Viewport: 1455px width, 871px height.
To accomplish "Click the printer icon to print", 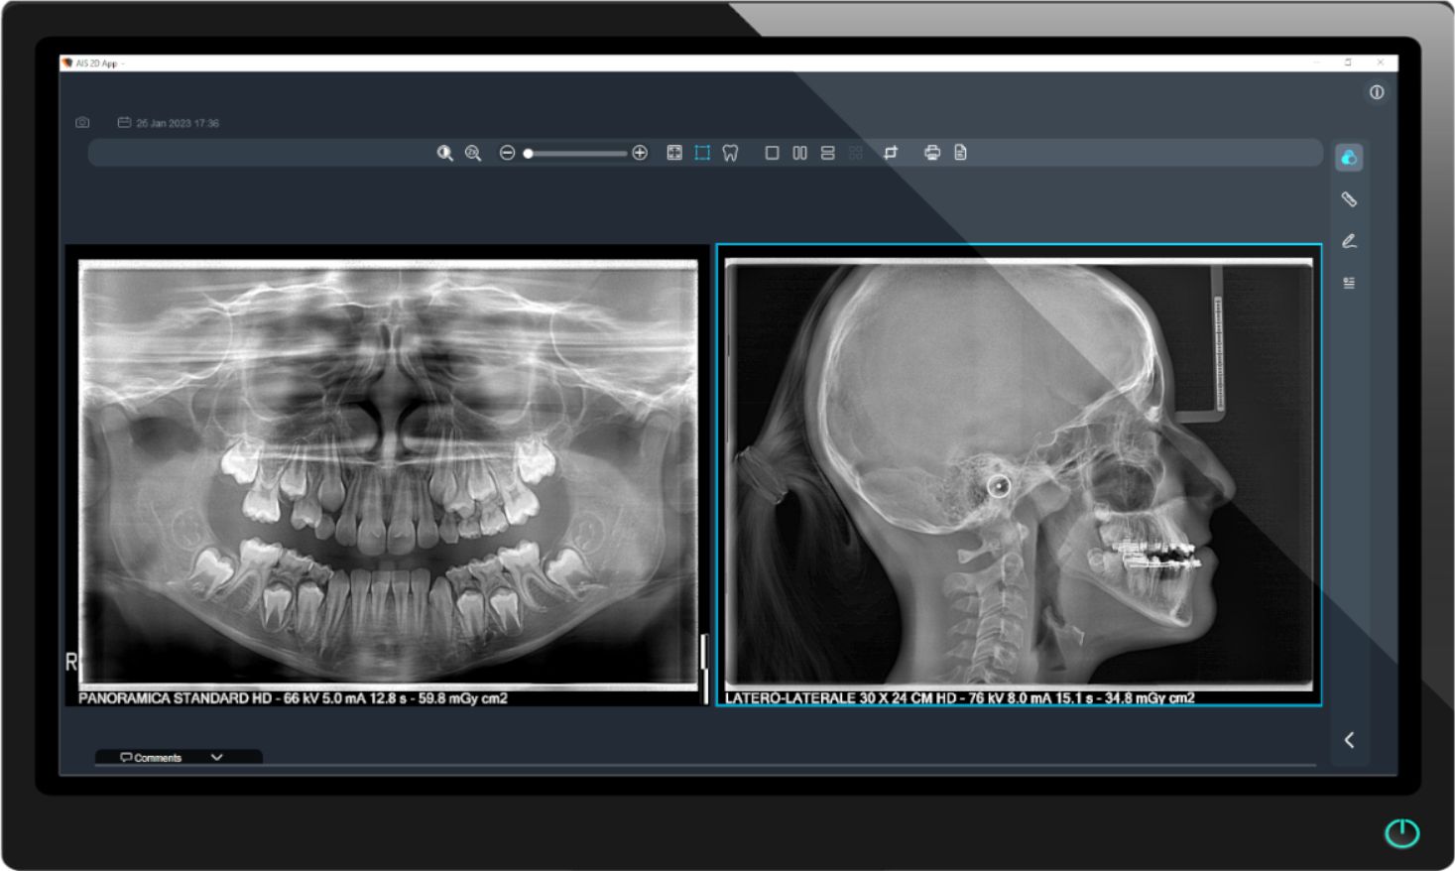I will pos(931,153).
